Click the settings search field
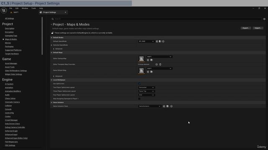 tap(156, 19)
